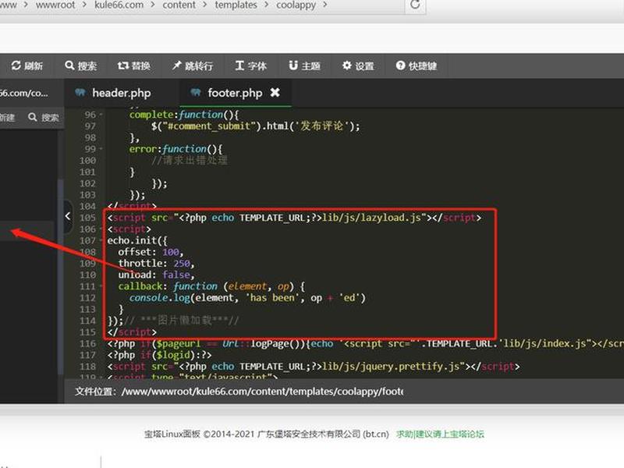Click line number 105 in the gutter
The image size is (624, 468).
[x=87, y=218]
